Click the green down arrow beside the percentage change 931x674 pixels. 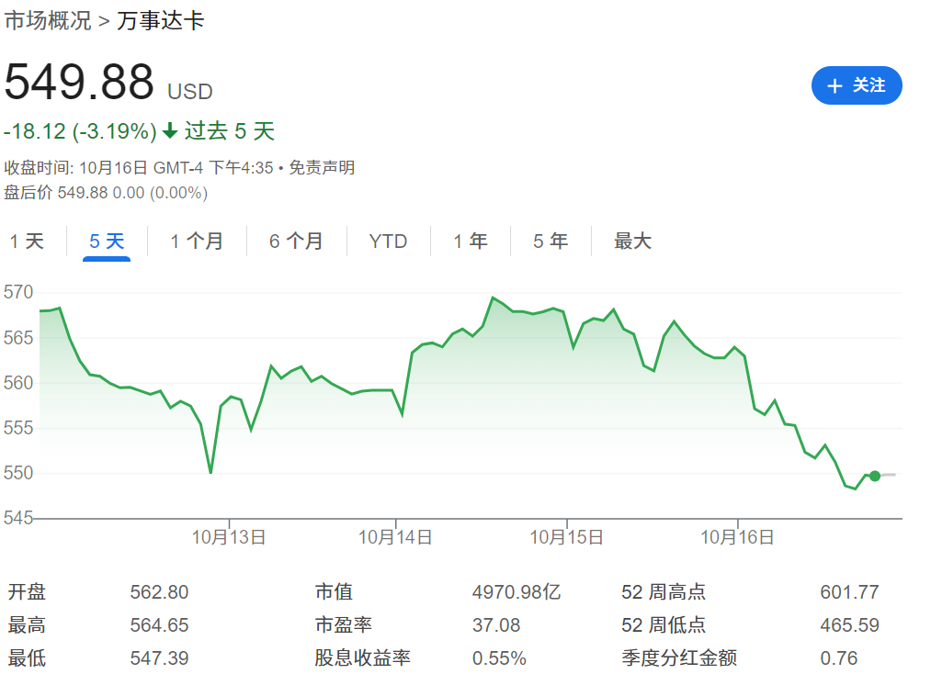click(x=170, y=131)
